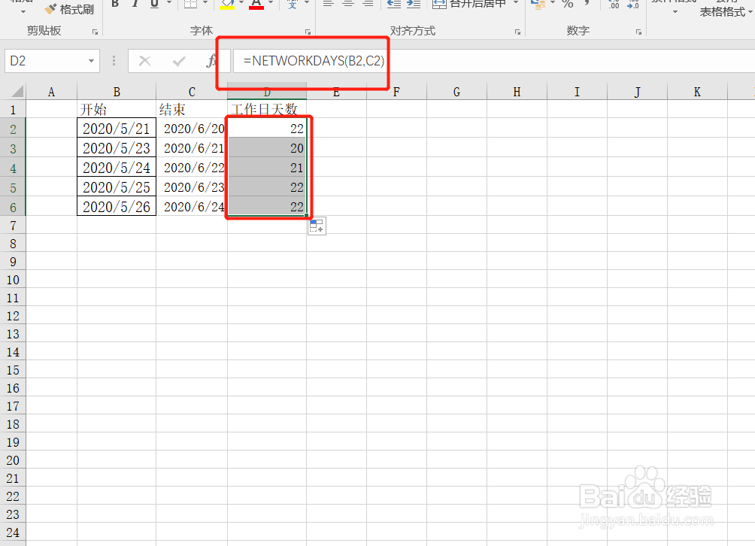Align text left
The height and width of the screenshot is (546, 755).
click(329, 4)
